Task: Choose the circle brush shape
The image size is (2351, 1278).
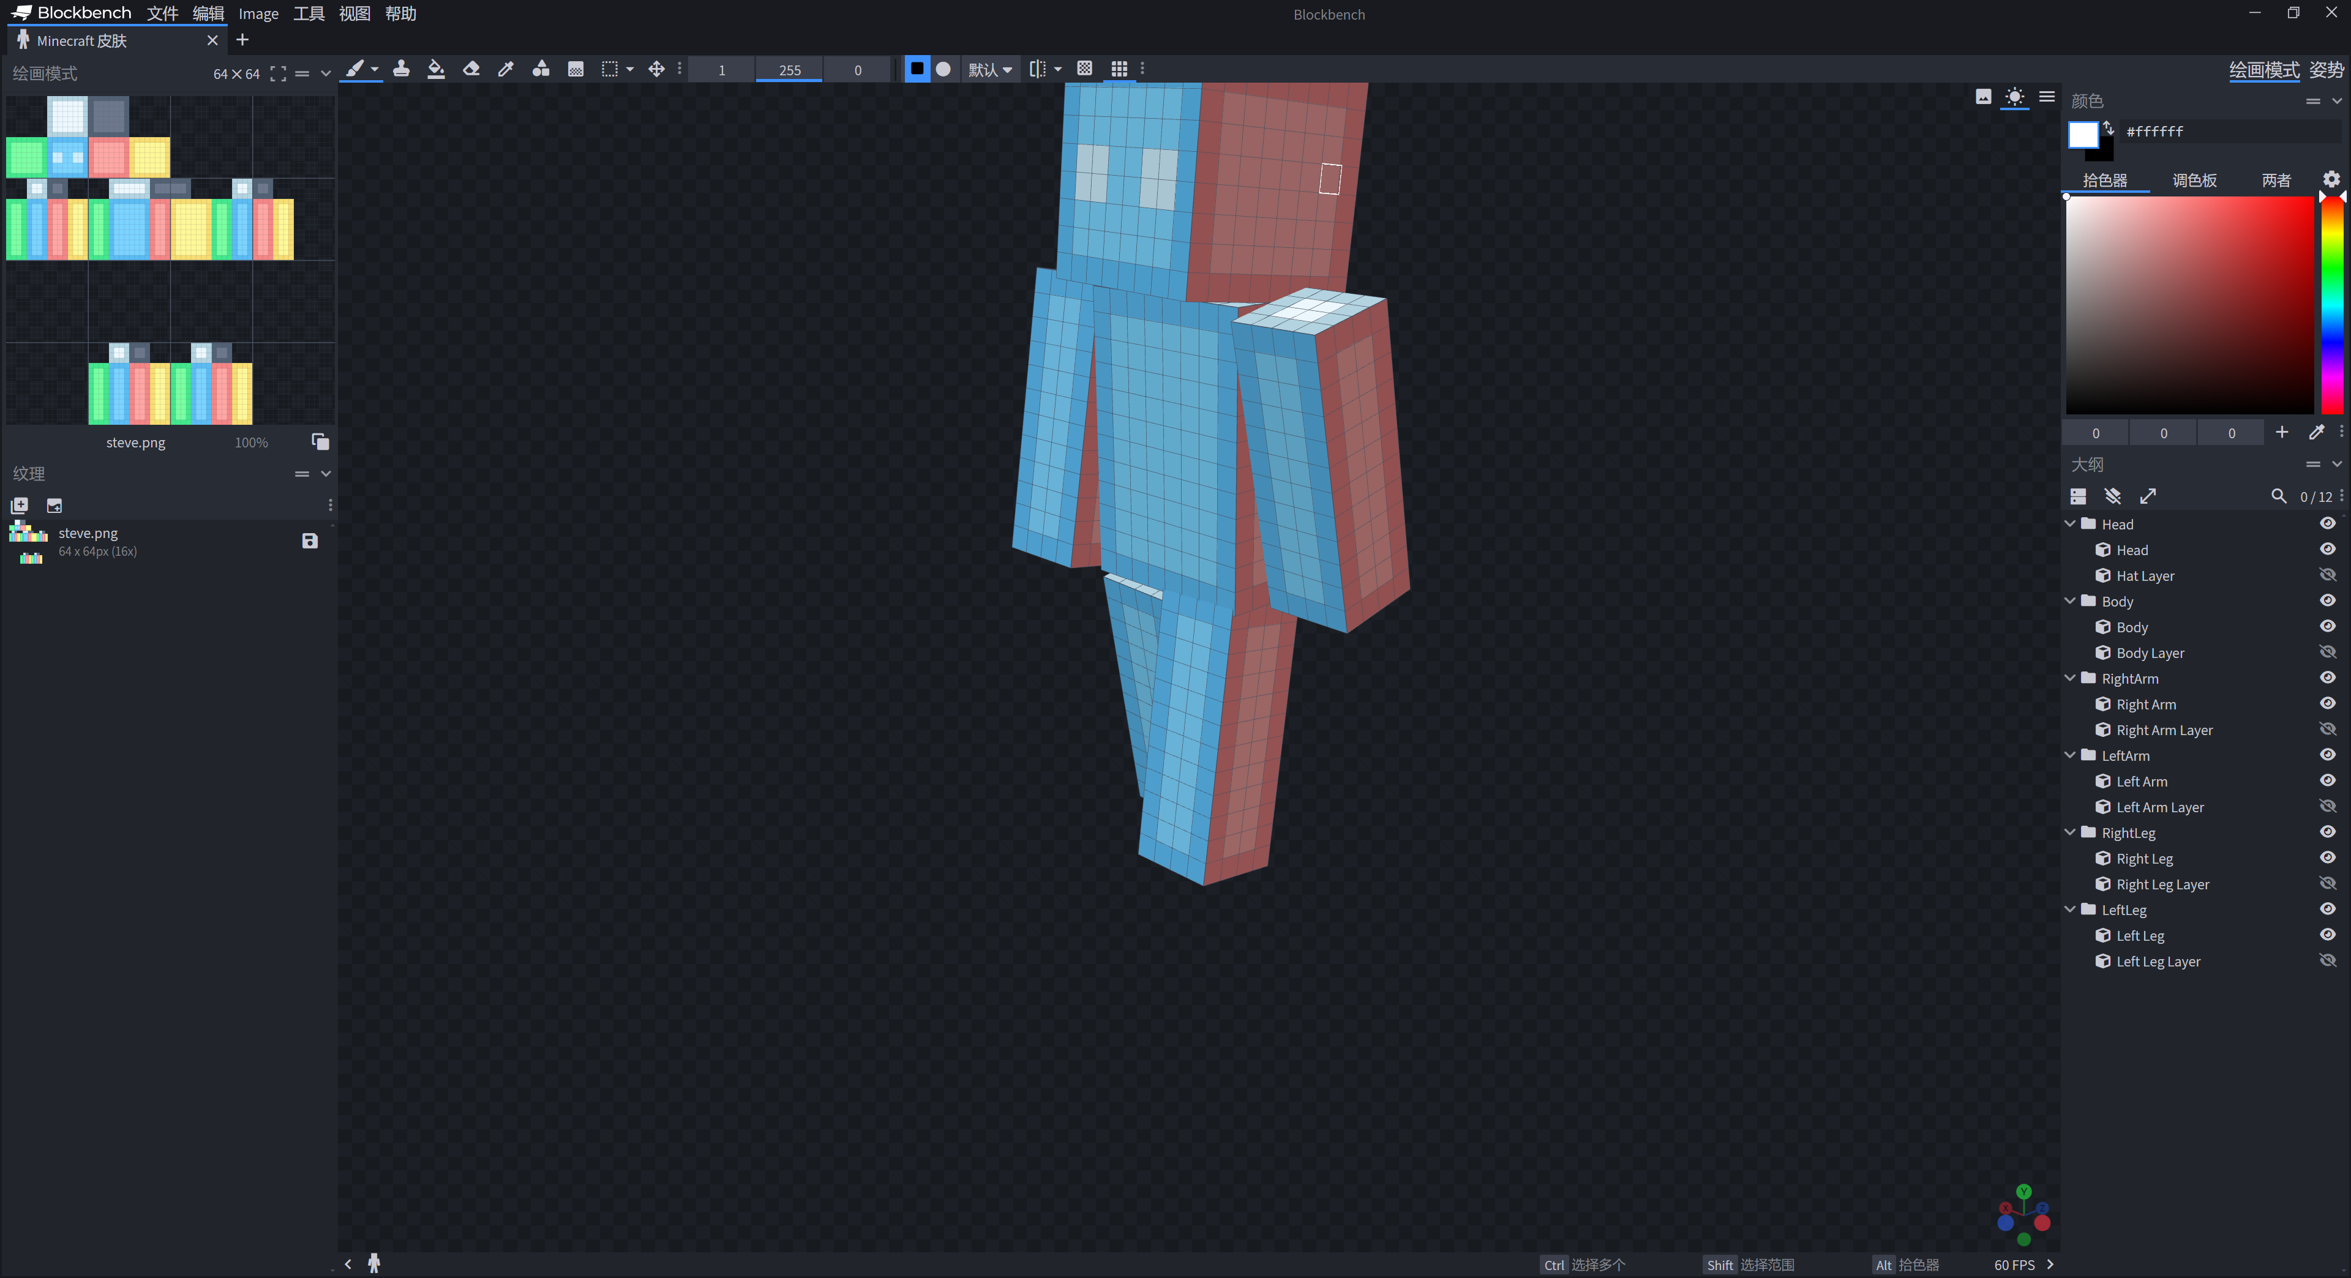Action: point(943,69)
